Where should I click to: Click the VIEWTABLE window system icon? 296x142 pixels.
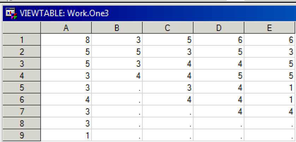pos(12,13)
